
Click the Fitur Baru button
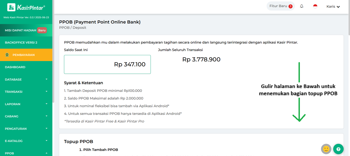[278, 6]
